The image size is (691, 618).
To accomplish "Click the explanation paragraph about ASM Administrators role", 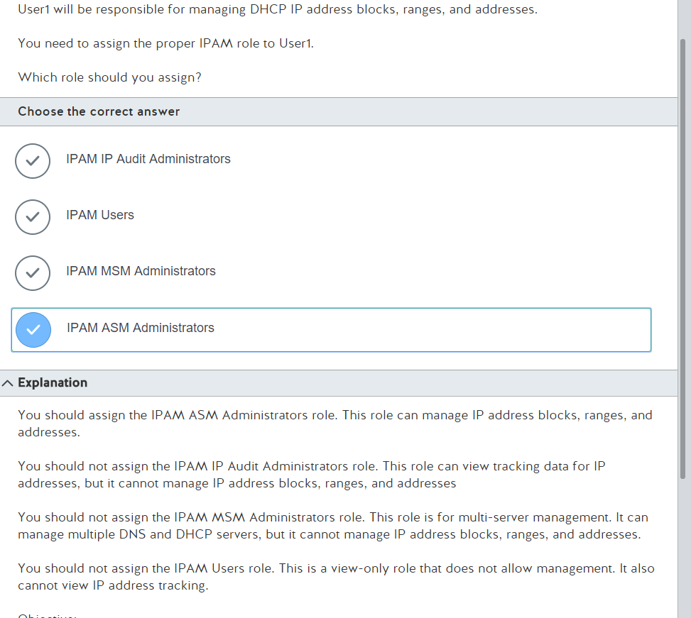I will [335, 424].
